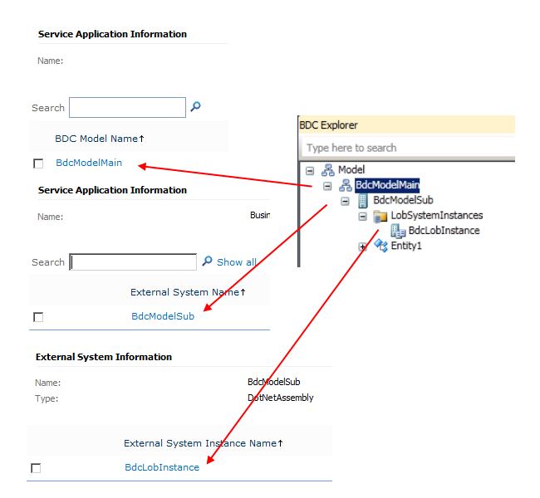Check the BdcLobInstance row checkbox
Image resolution: width=540 pixels, height=498 pixels.
pos(36,468)
